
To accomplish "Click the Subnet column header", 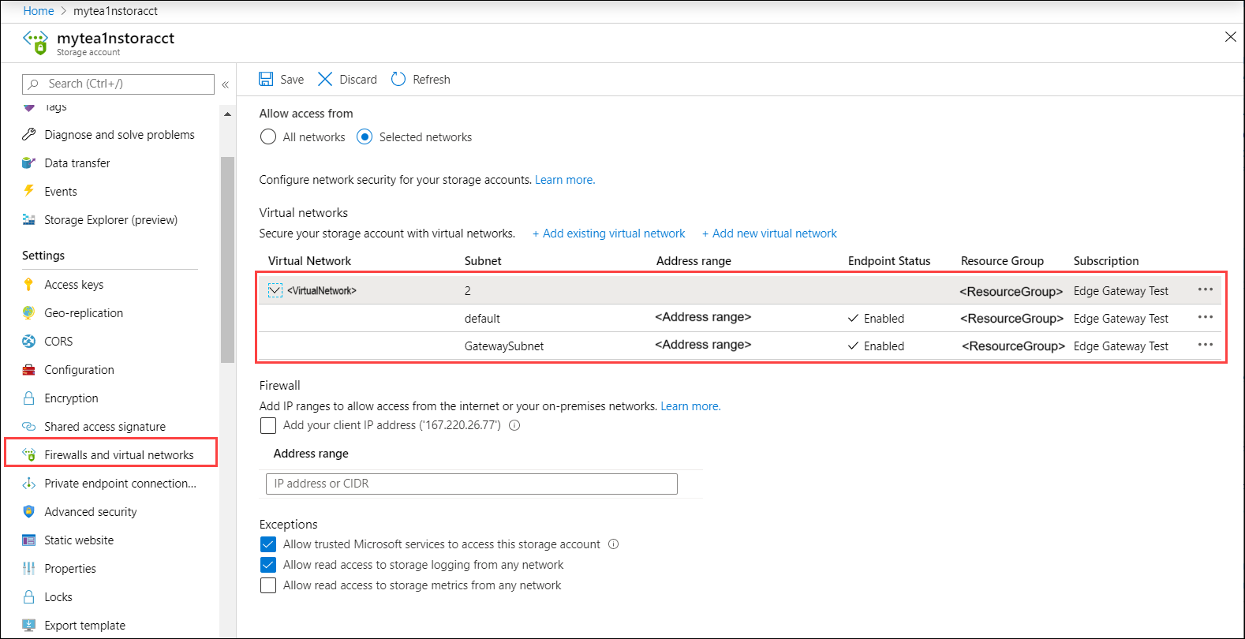I will [x=483, y=261].
